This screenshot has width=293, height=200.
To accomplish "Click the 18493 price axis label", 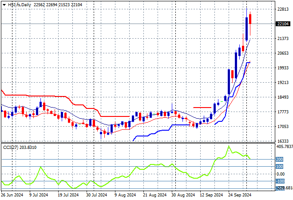I will click(283, 97).
